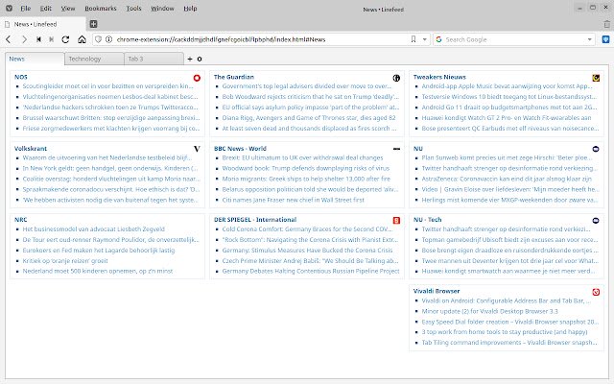
Task: Show site info icon in address bar
Action: (x=108, y=39)
